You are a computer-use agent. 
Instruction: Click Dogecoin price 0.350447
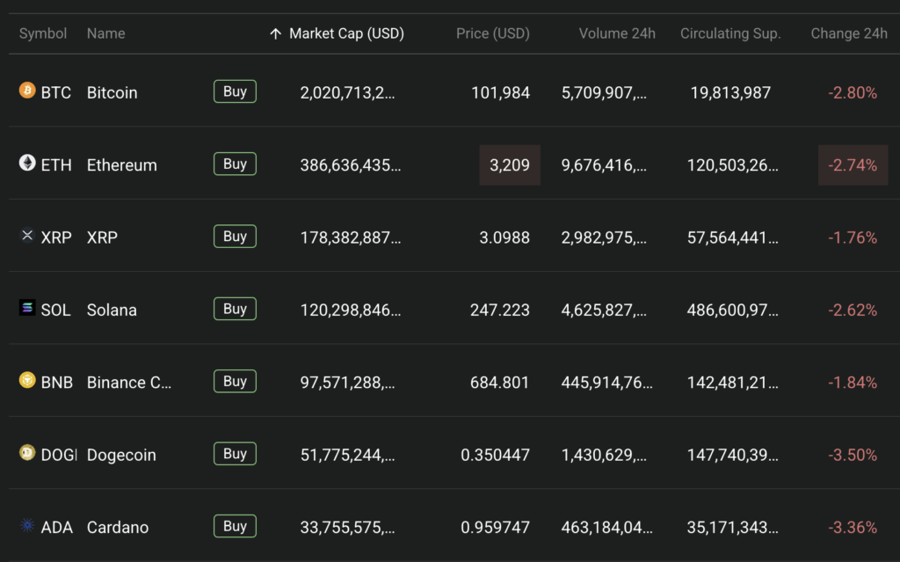pos(496,455)
